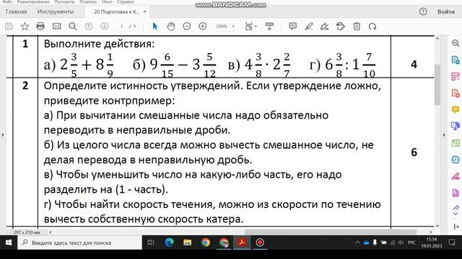Open help question mark icon
This screenshot has width=462, height=259.
[423, 12]
